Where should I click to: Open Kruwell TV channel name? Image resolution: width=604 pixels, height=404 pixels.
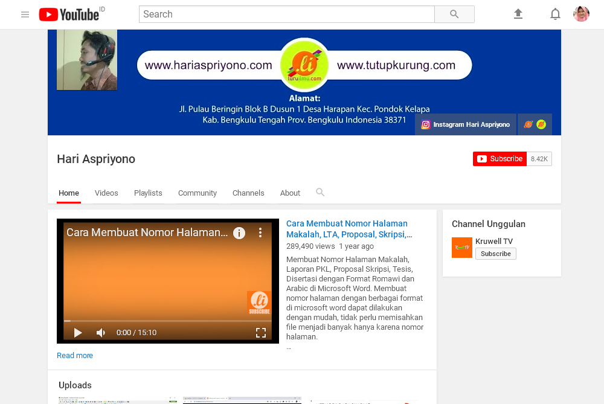tap(494, 241)
